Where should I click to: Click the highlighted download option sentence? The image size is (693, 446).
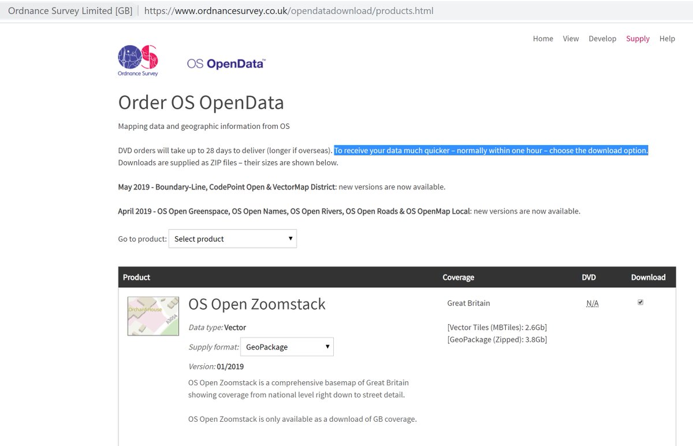coord(491,150)
